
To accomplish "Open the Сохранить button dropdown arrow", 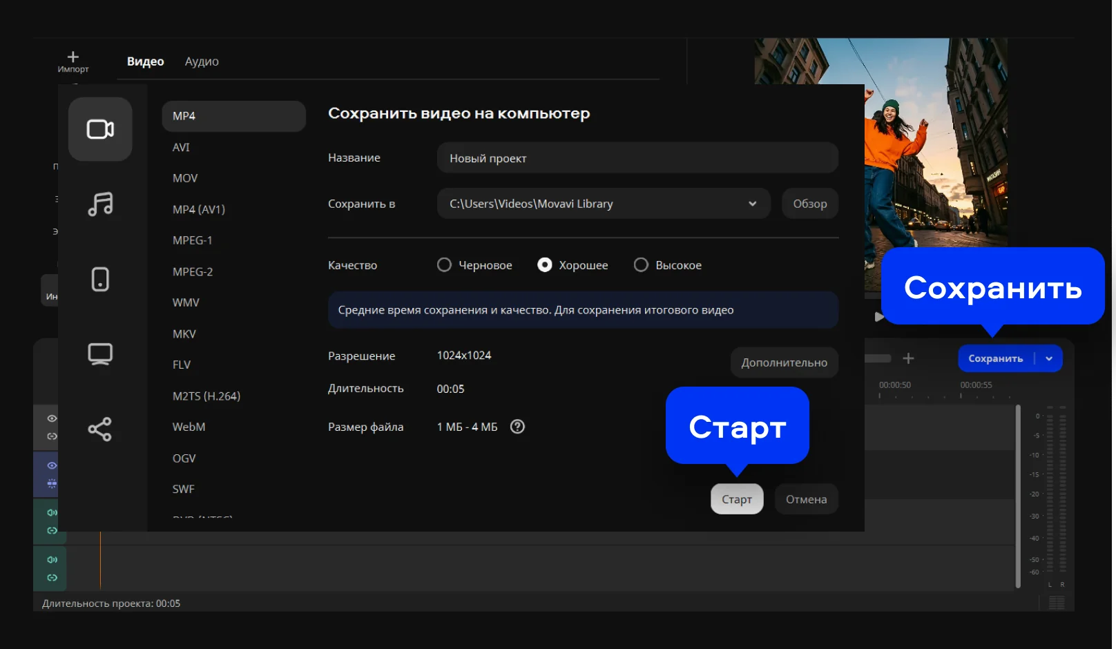I will pos(1049,358).
